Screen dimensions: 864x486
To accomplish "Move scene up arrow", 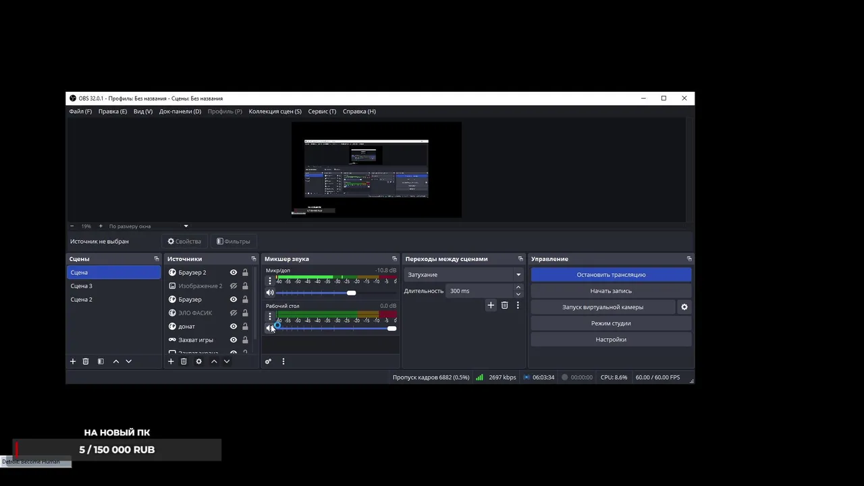I will [116, 361].
